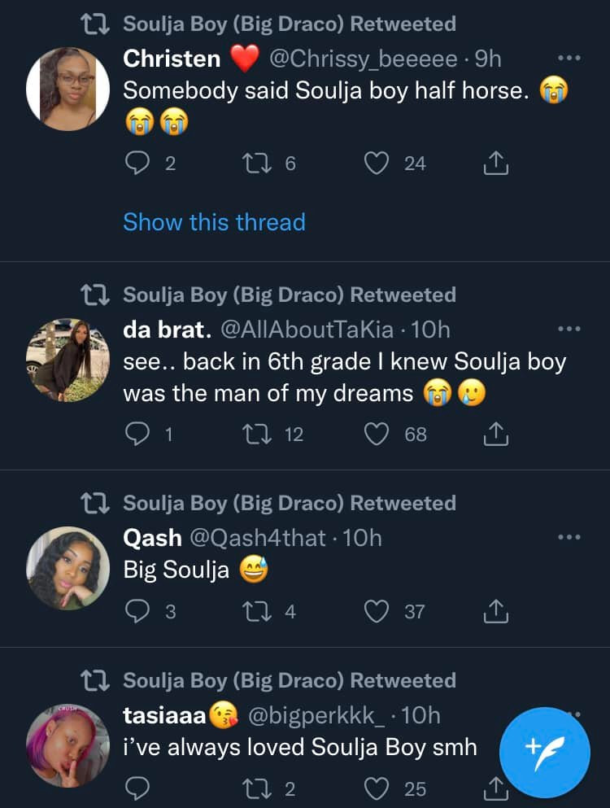Image resolution: width=610 pixels, height=808 pixels.
Task: View tasiaaa's pink-haired profile avatar
Action: [68, 745]
